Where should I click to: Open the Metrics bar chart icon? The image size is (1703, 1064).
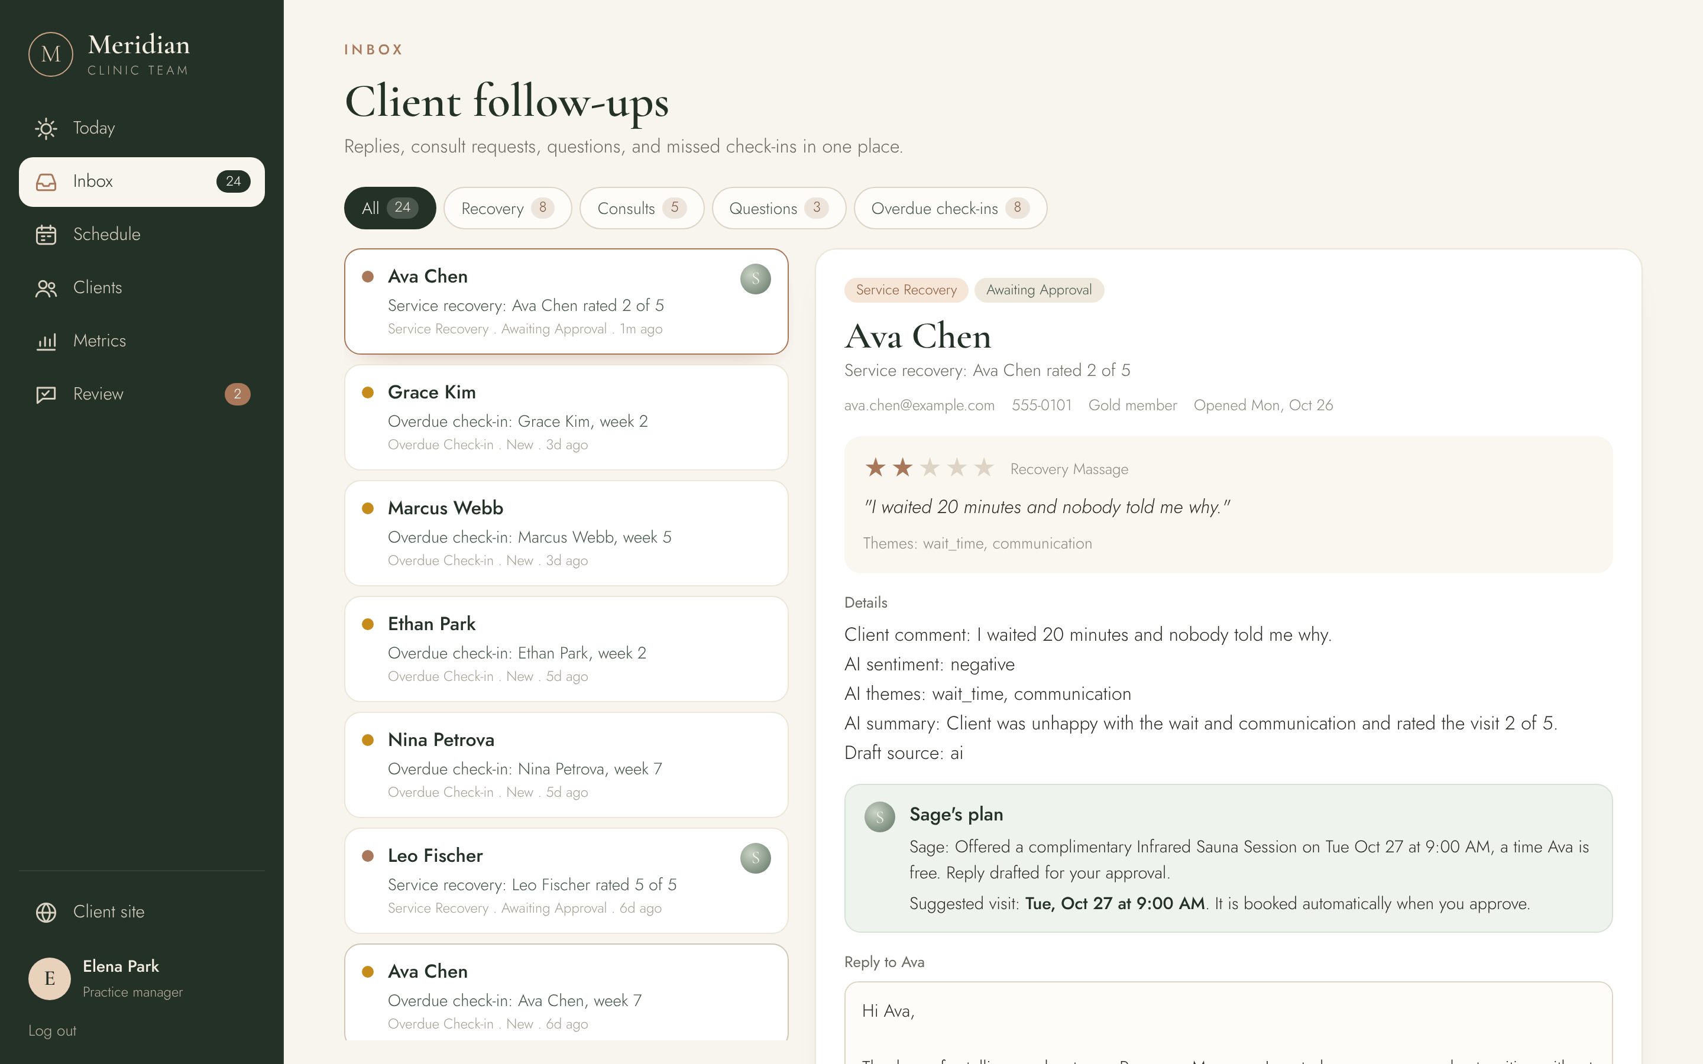47,341
